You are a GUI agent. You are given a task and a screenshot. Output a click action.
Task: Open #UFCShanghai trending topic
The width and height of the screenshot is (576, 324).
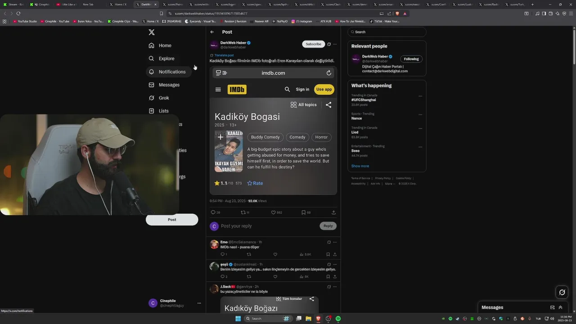coord(364,100)
